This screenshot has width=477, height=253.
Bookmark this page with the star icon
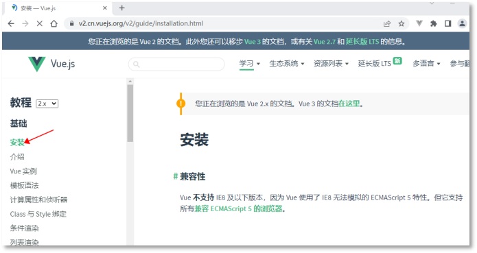tap(402, 24)
